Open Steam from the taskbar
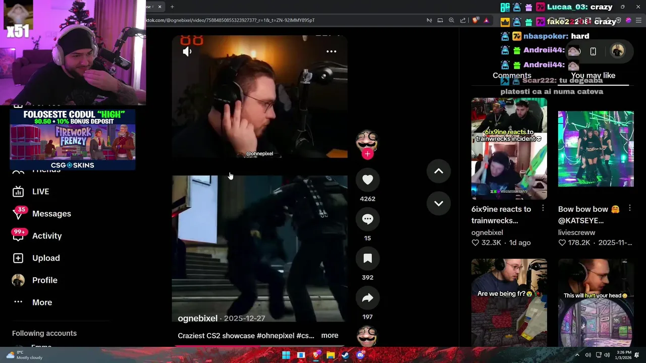Image resolution: width=646 pixels, height=363 pixels. (345, 355)
